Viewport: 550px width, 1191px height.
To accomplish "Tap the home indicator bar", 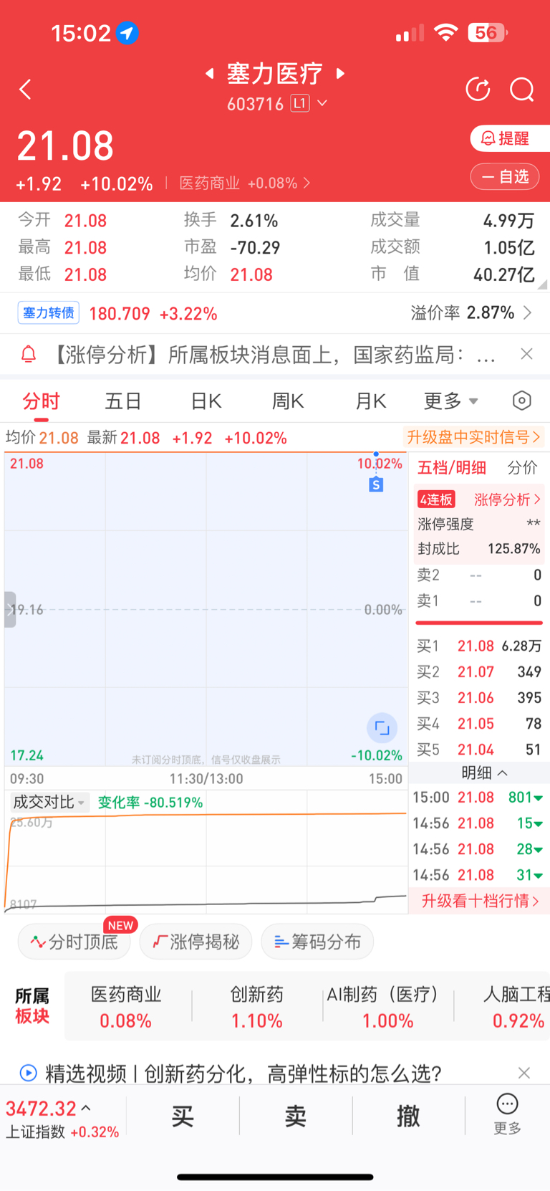I will coord(275,1177).
